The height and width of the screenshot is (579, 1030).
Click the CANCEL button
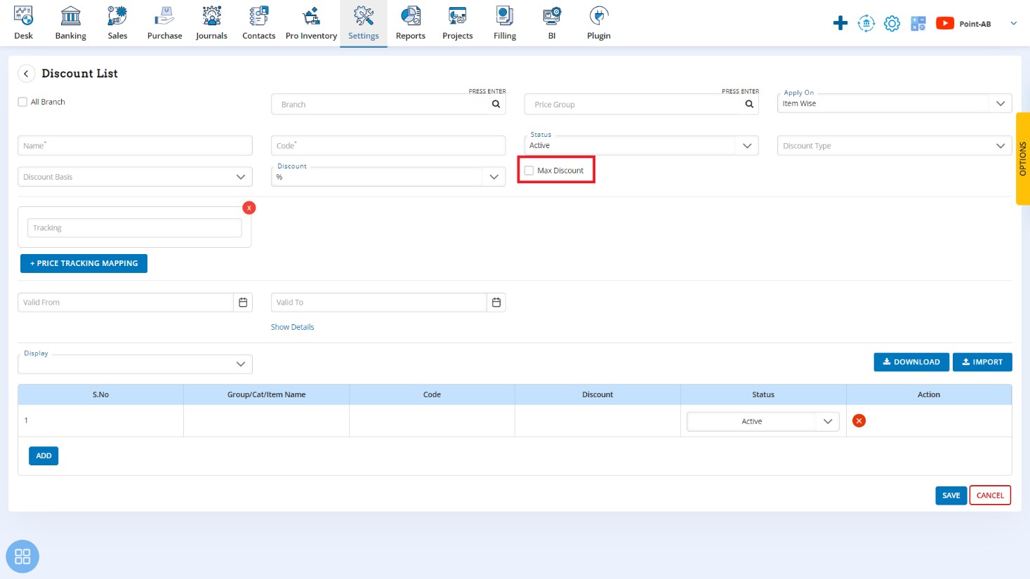point(990,495)
